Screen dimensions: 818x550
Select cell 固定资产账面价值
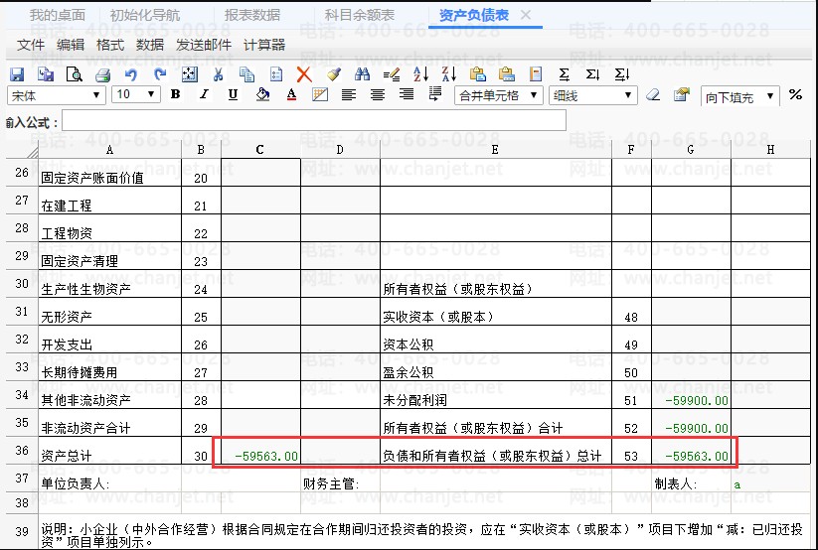(x=109, y=173)
